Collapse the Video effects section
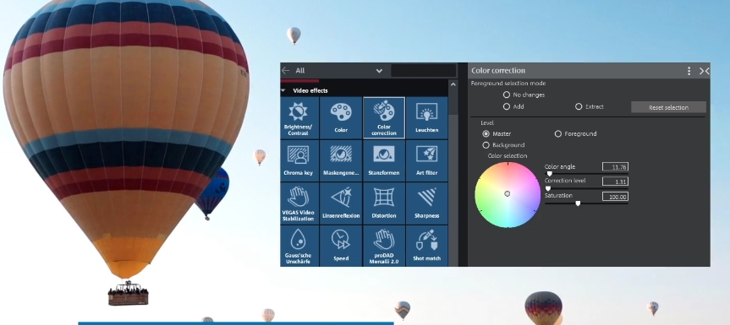730x325 pixels. [x=283, y=90]
